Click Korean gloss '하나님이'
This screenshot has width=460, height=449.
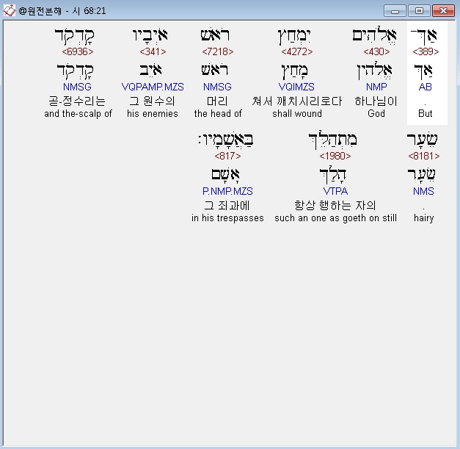(376, 101)
